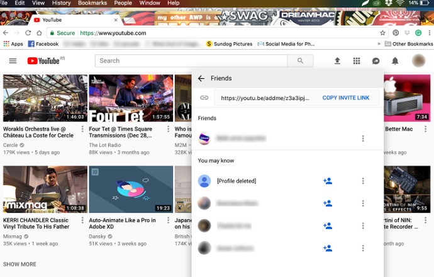Click the browser back arrow
The image size is (434, 277).
click(6, 33)
